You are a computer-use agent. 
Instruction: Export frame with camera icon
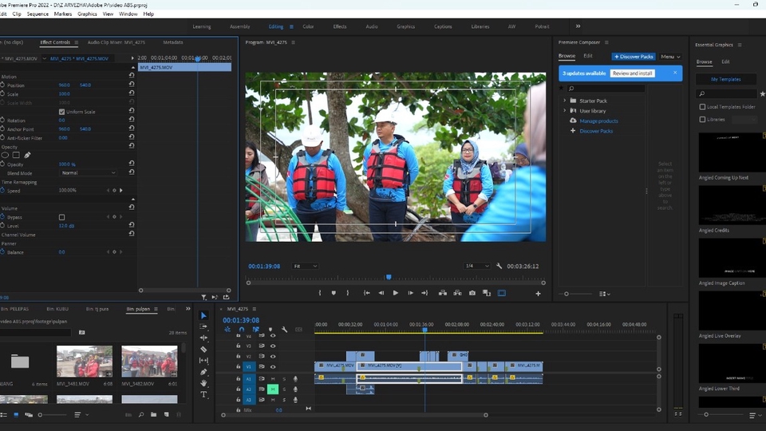472,293
